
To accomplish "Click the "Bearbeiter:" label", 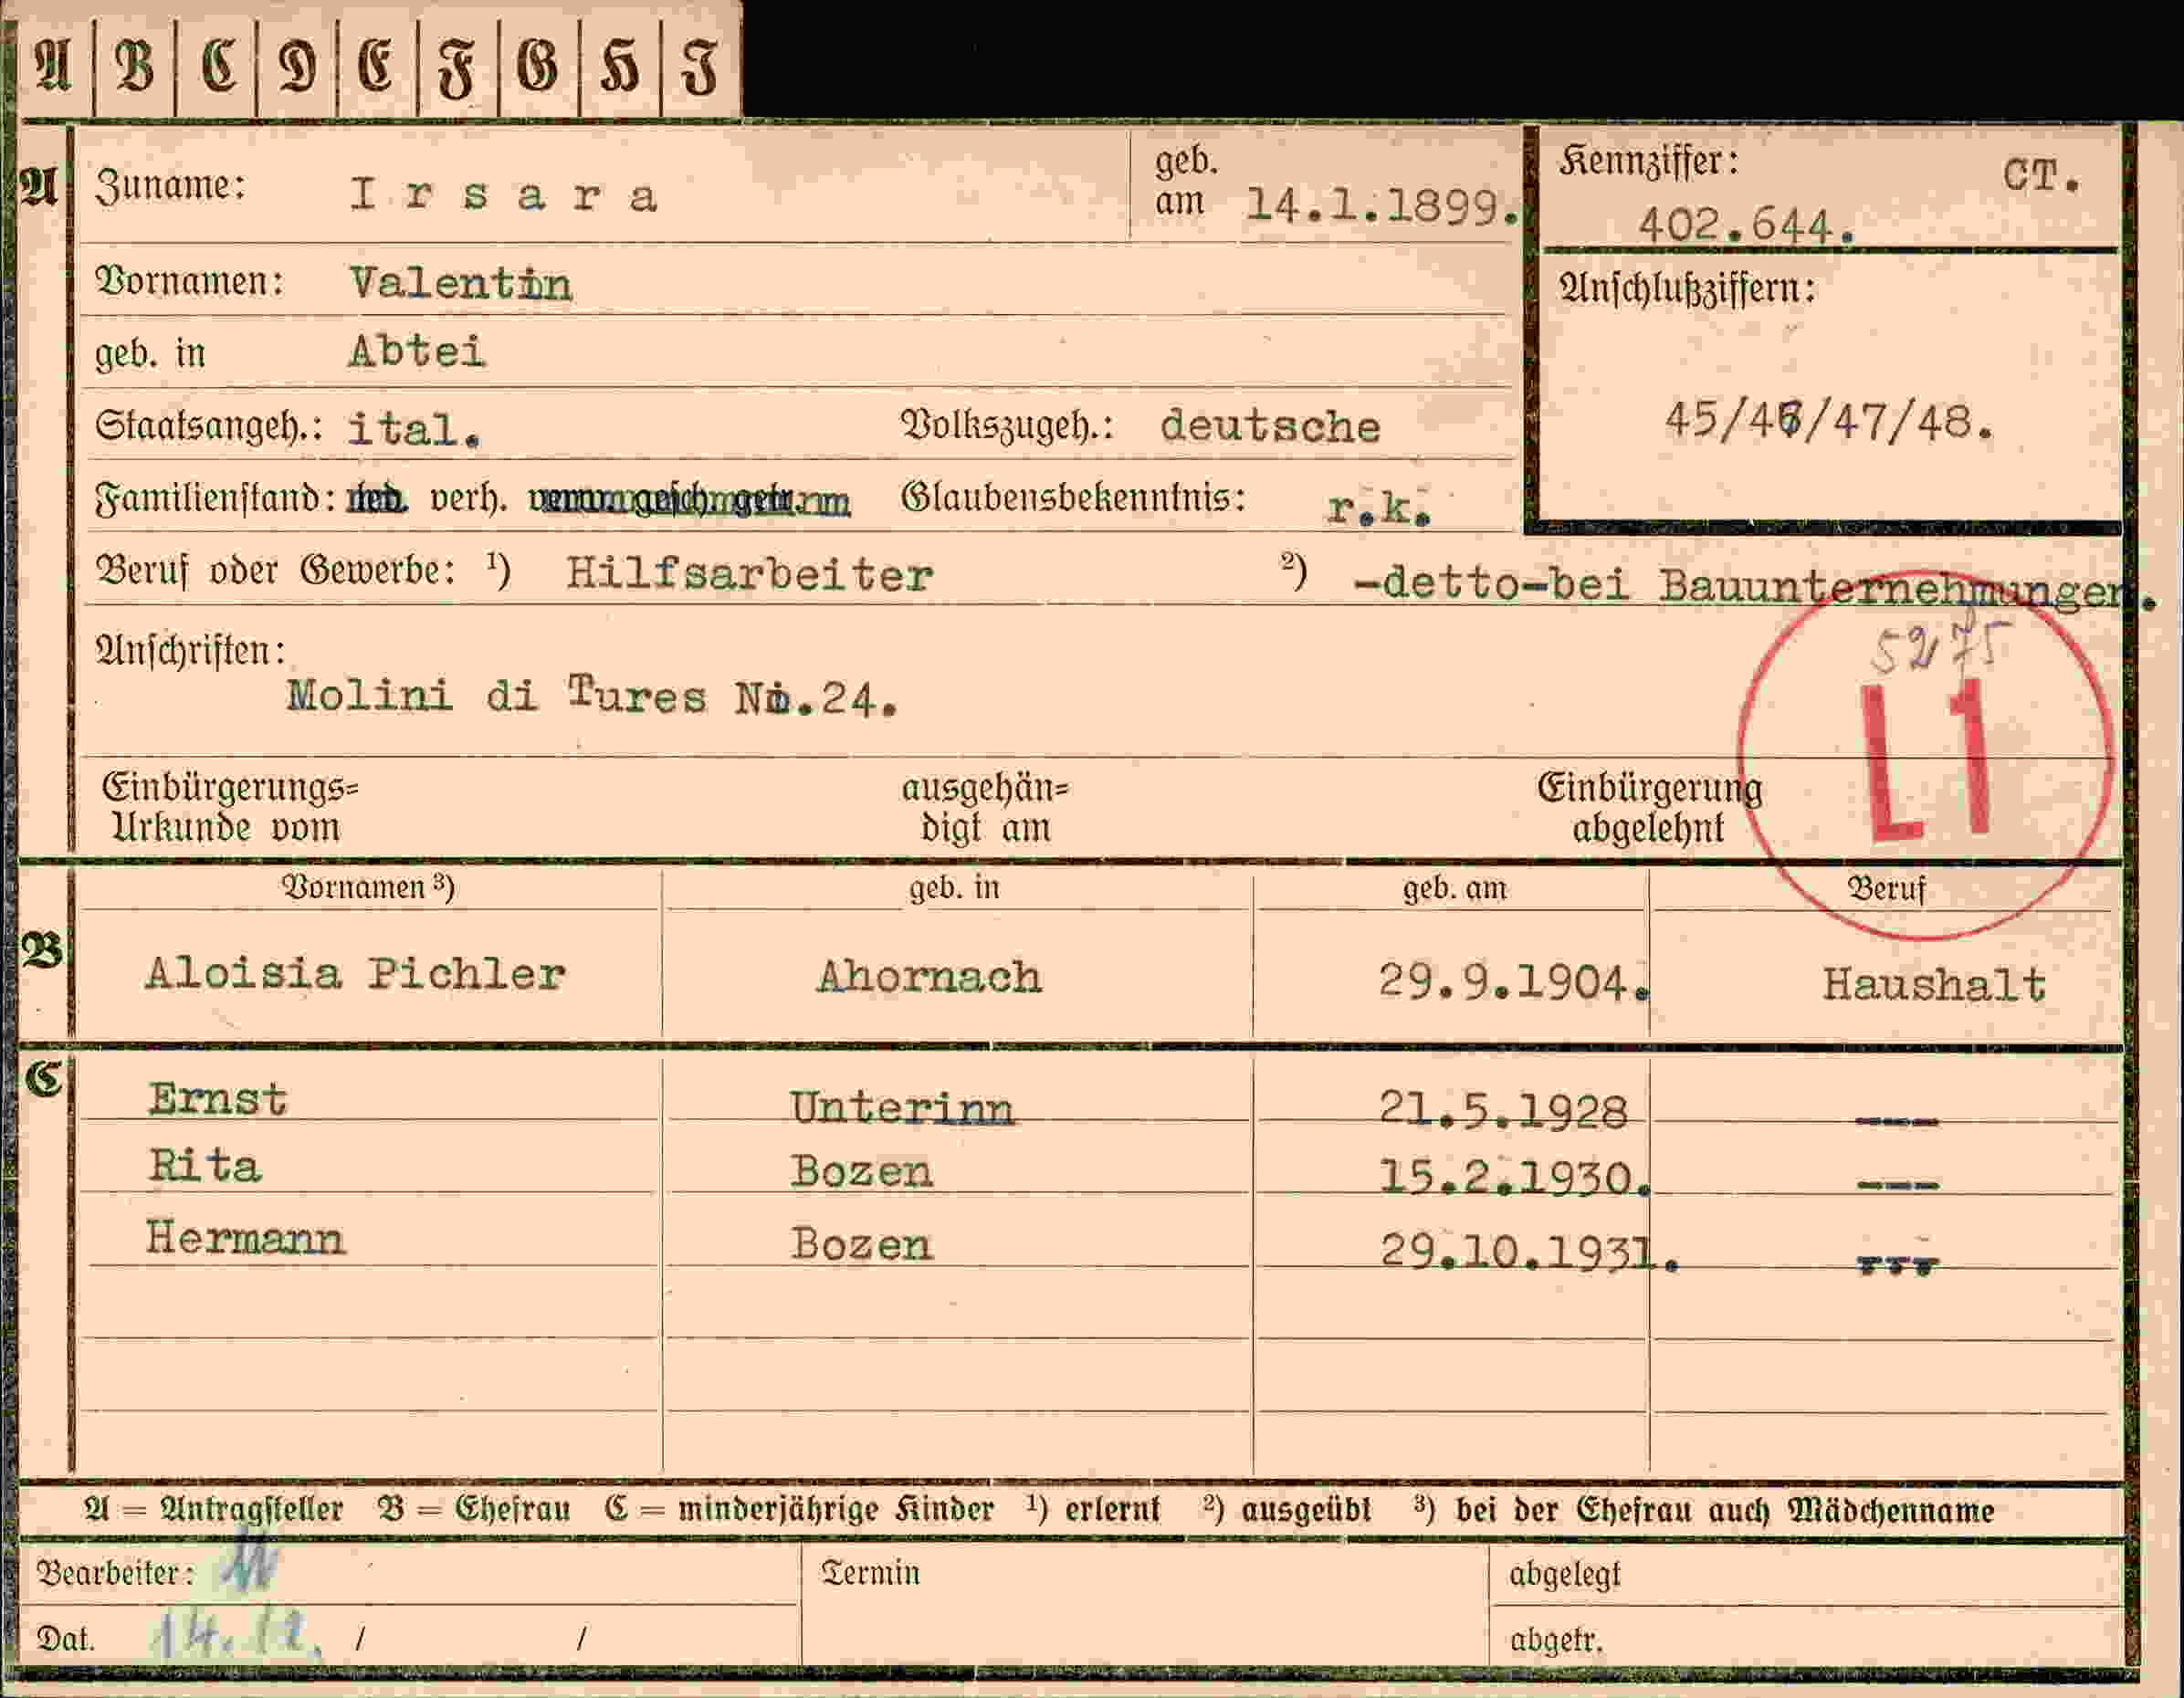I will (114, 1573).
